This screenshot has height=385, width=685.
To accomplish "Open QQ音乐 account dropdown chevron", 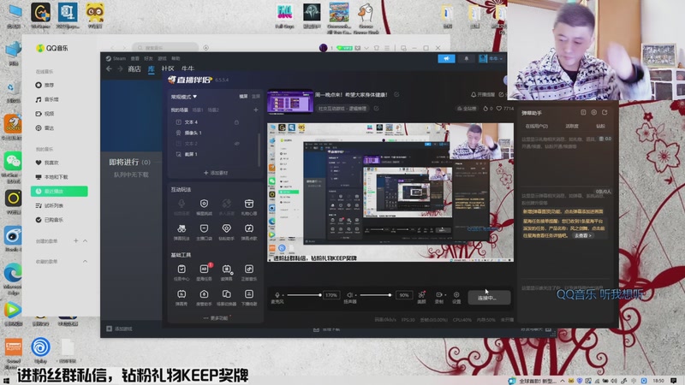I will tap(366, 48).
